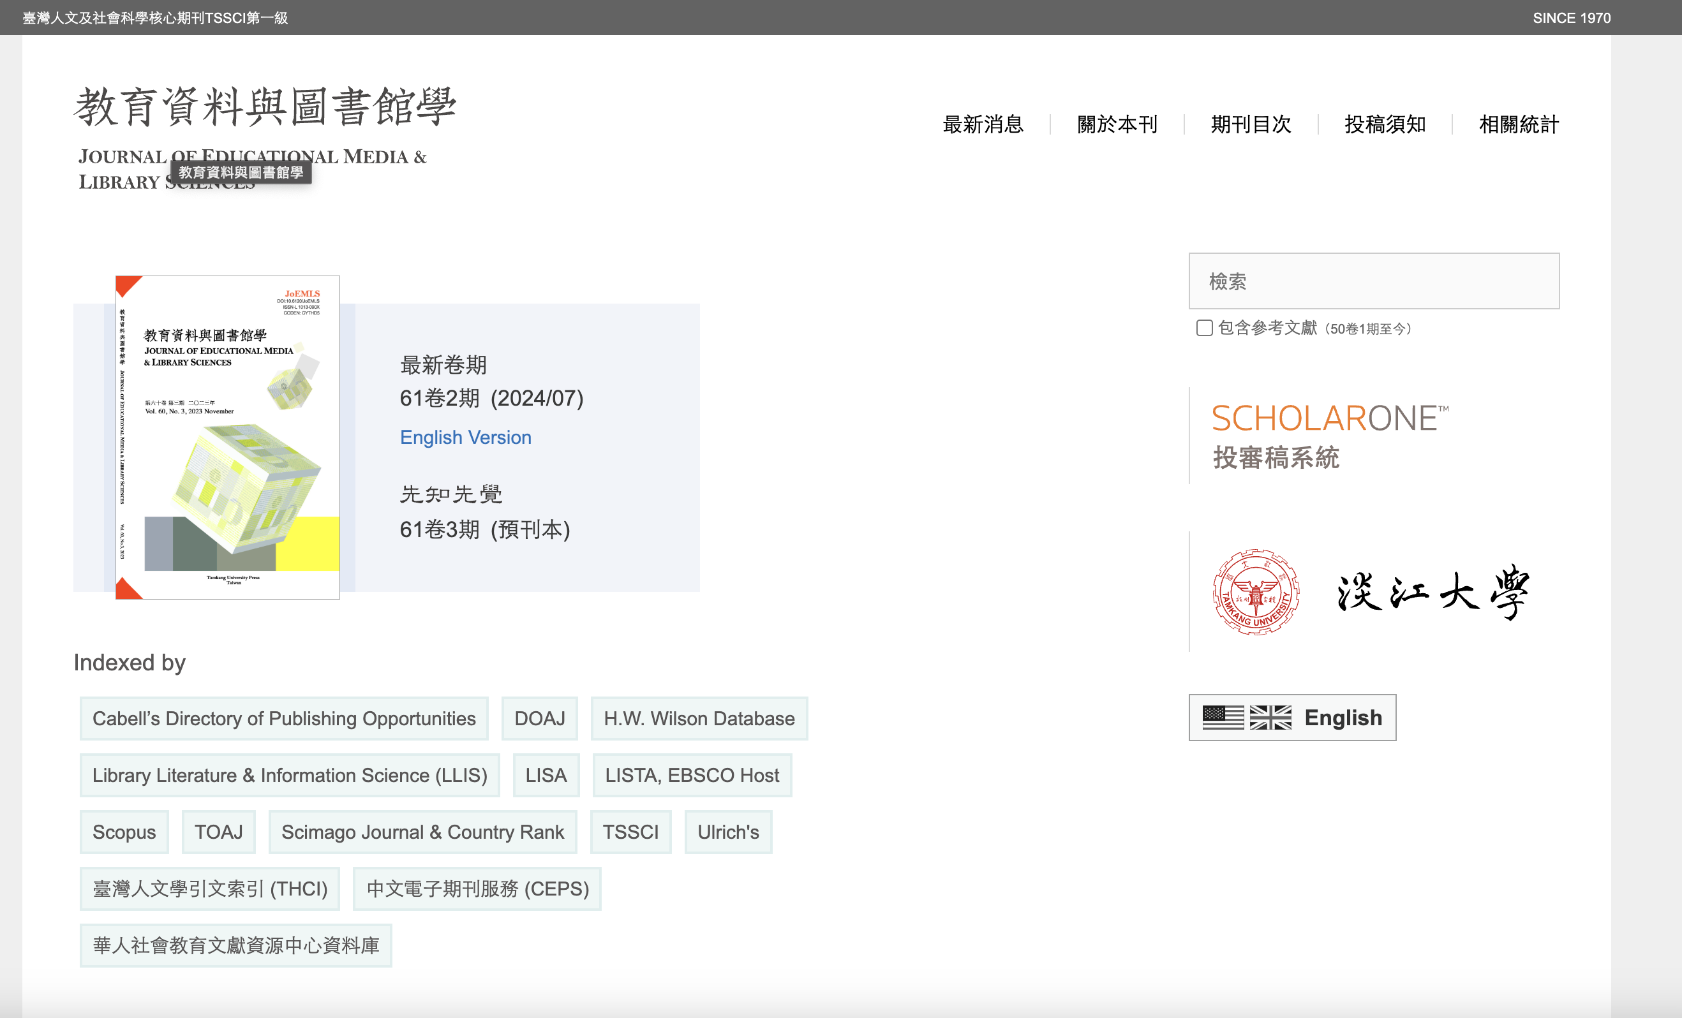Open Library Literature & Information Science (LLIS) tag
The width and height of the screenshot is (1682, 1018).
click(x=290, y=775)
